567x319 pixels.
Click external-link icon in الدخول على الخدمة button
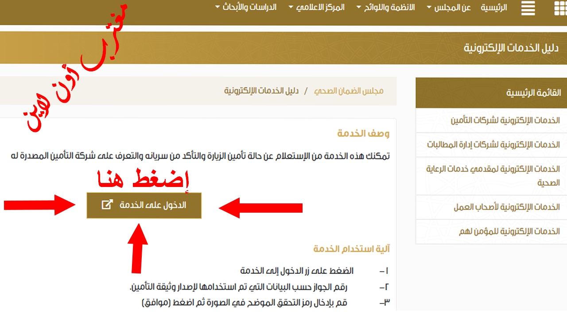click(107, 205)
